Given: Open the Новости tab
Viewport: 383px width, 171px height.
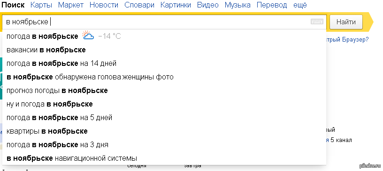Looking at the screenshot, I should pyautogui.click(x=104, y=5).
